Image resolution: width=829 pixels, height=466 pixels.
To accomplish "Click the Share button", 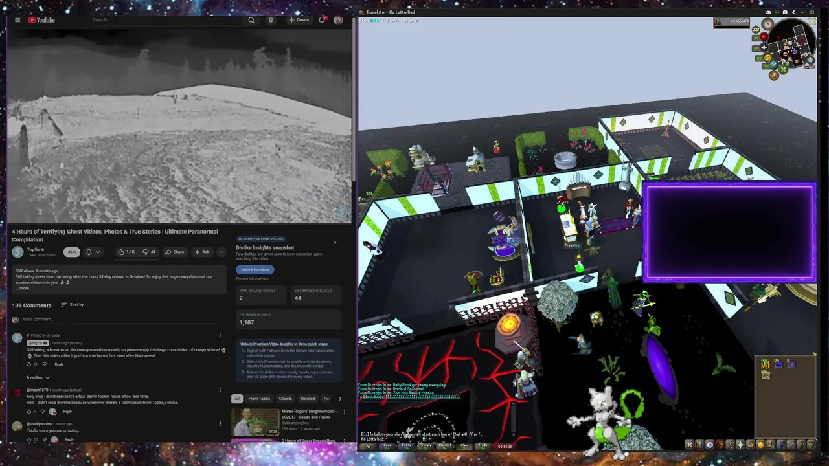I will pyautogui.click(x=174, y=252).
